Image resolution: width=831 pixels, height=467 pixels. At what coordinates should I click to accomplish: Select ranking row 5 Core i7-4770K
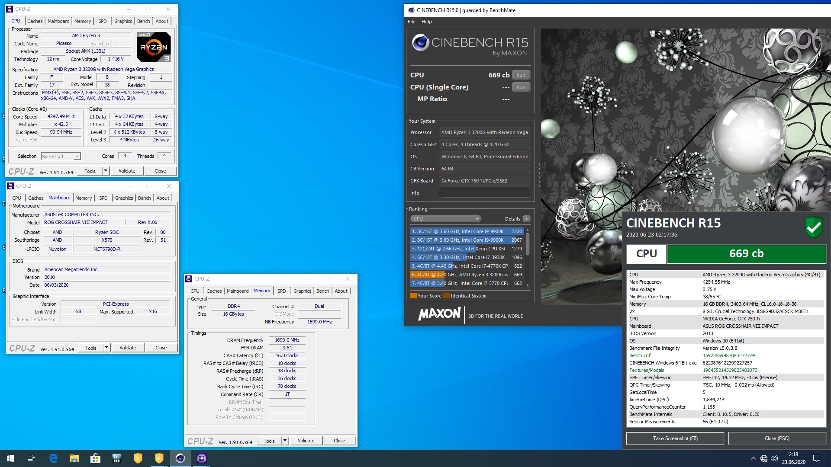pos(467,266)
